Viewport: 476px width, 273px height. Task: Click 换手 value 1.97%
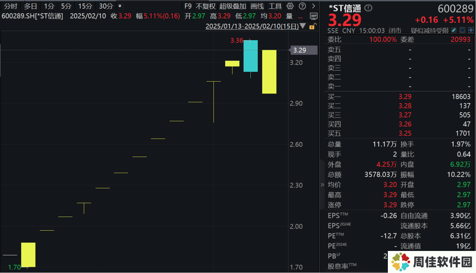click(x=461, y=144)
